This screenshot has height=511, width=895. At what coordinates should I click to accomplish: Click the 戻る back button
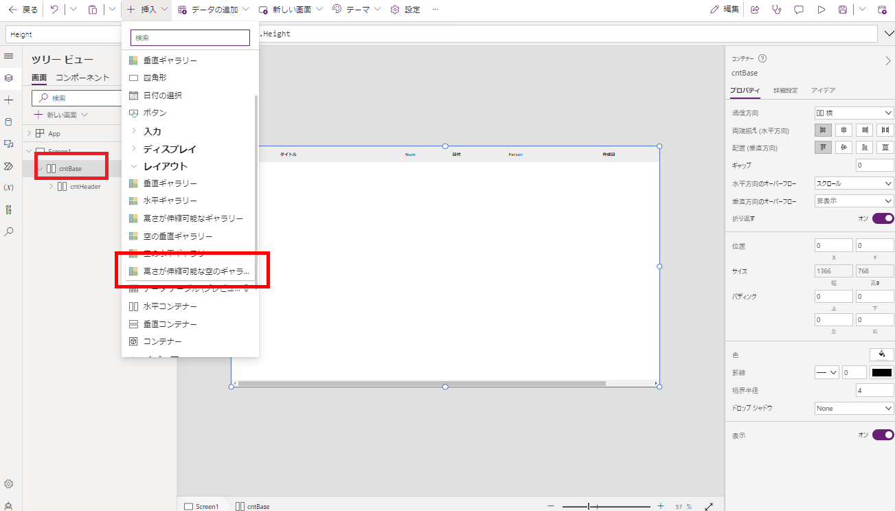coord(23,10)
